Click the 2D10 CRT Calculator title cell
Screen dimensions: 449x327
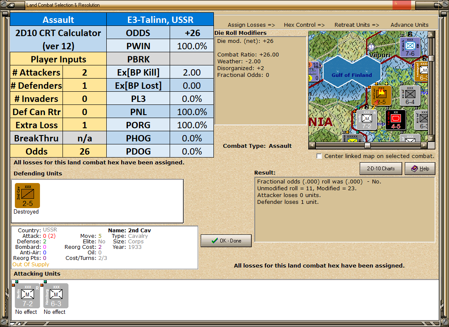click(58, 39)
